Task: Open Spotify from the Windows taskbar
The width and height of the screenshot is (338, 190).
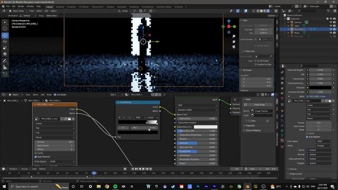Action: tap(115, 186)
